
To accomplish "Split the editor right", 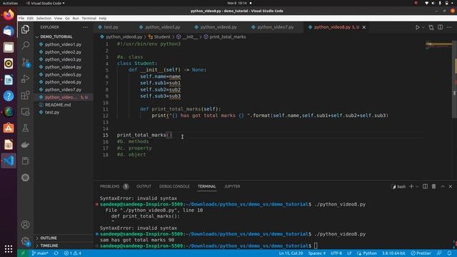I will (440, 27).
